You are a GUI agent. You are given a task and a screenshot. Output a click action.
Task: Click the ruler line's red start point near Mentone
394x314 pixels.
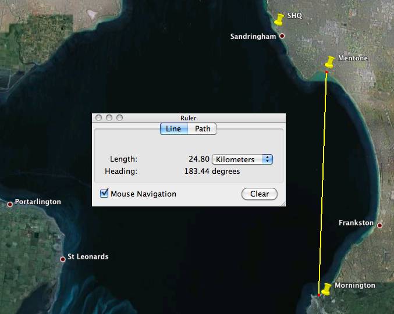click(x=326, y=72)
